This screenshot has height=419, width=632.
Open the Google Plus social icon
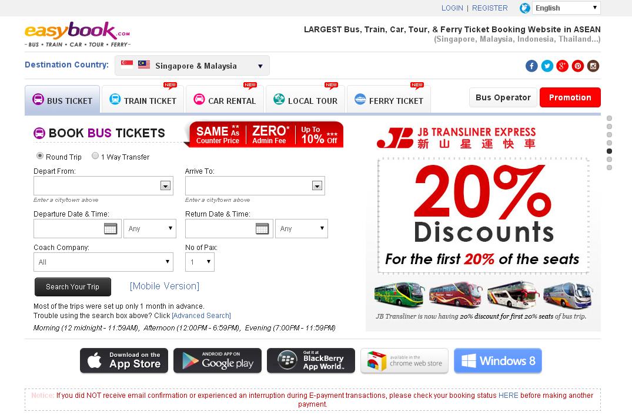(562, 66)
